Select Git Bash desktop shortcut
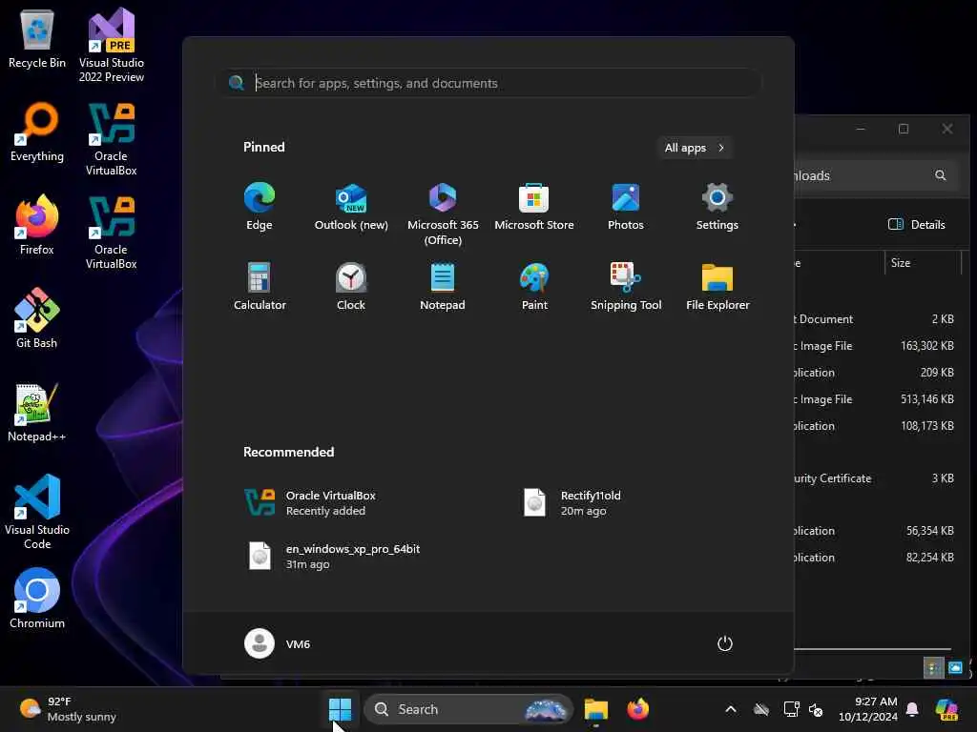The width and height of the screenshot is (977, 732). [37, 318]
